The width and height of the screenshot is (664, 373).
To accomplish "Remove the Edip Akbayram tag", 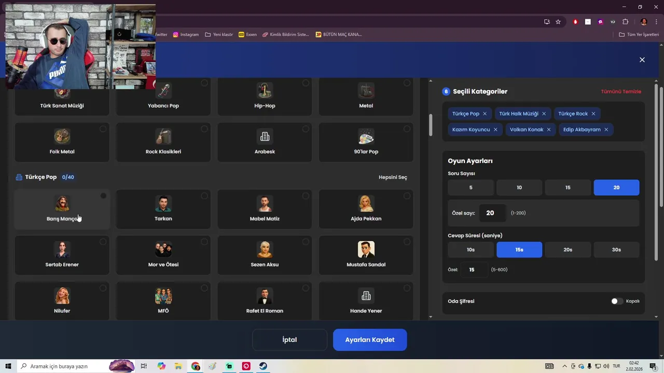I will click(606, 130).
